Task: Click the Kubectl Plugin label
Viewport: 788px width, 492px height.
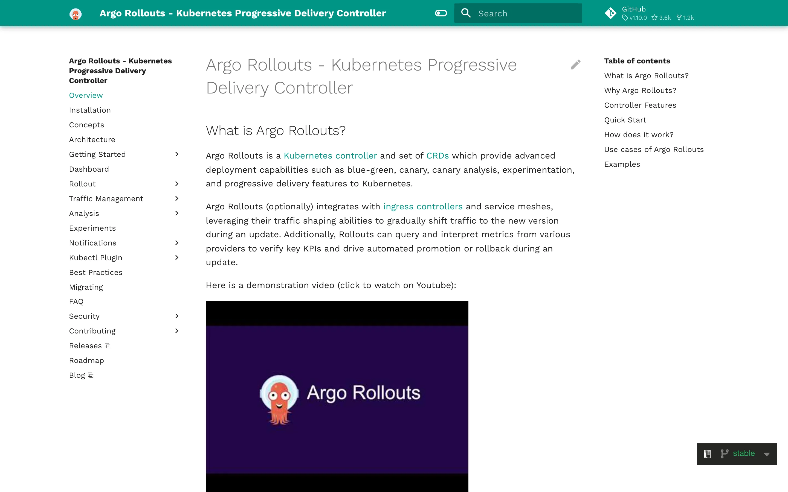Action: coord(96,258)
